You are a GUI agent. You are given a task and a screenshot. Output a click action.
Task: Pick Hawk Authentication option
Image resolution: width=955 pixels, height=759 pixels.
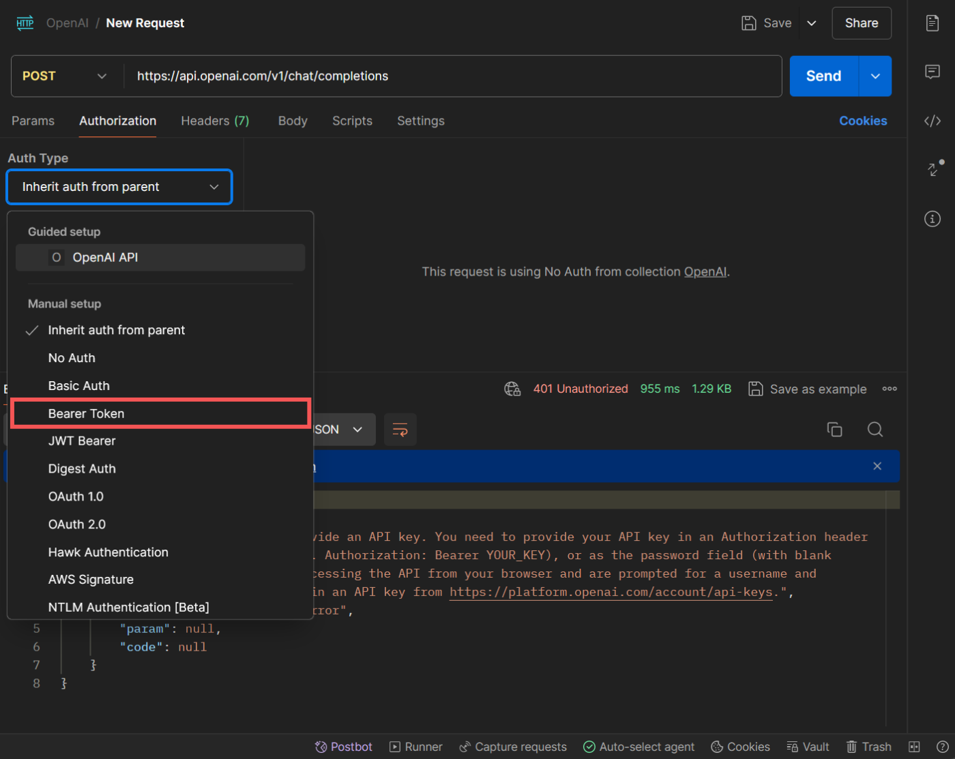[x=160, y=552]
